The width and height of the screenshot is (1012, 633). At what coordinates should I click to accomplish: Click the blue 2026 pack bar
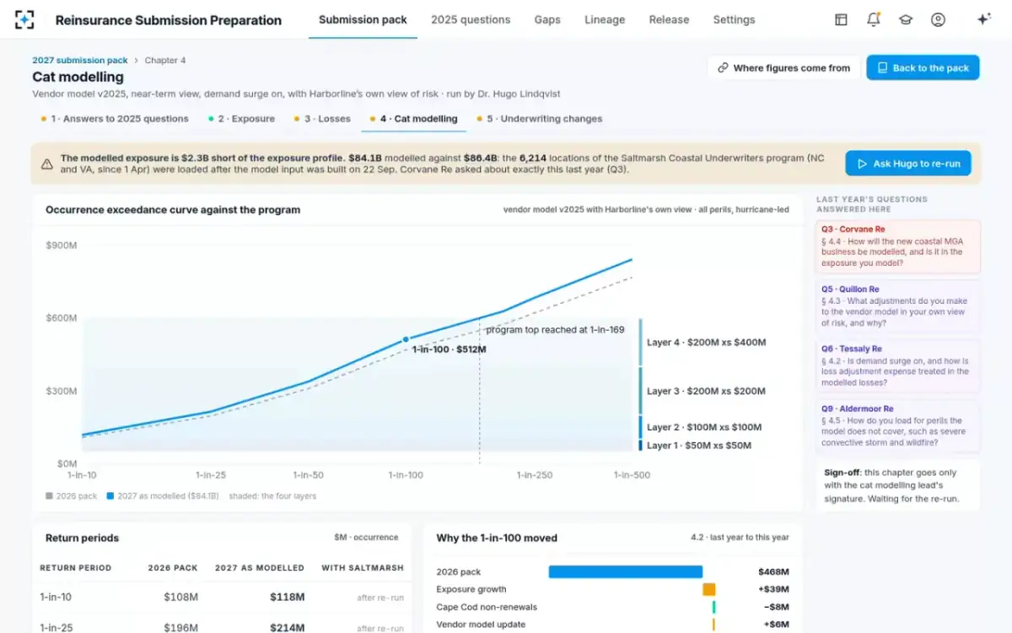[626, 571]
